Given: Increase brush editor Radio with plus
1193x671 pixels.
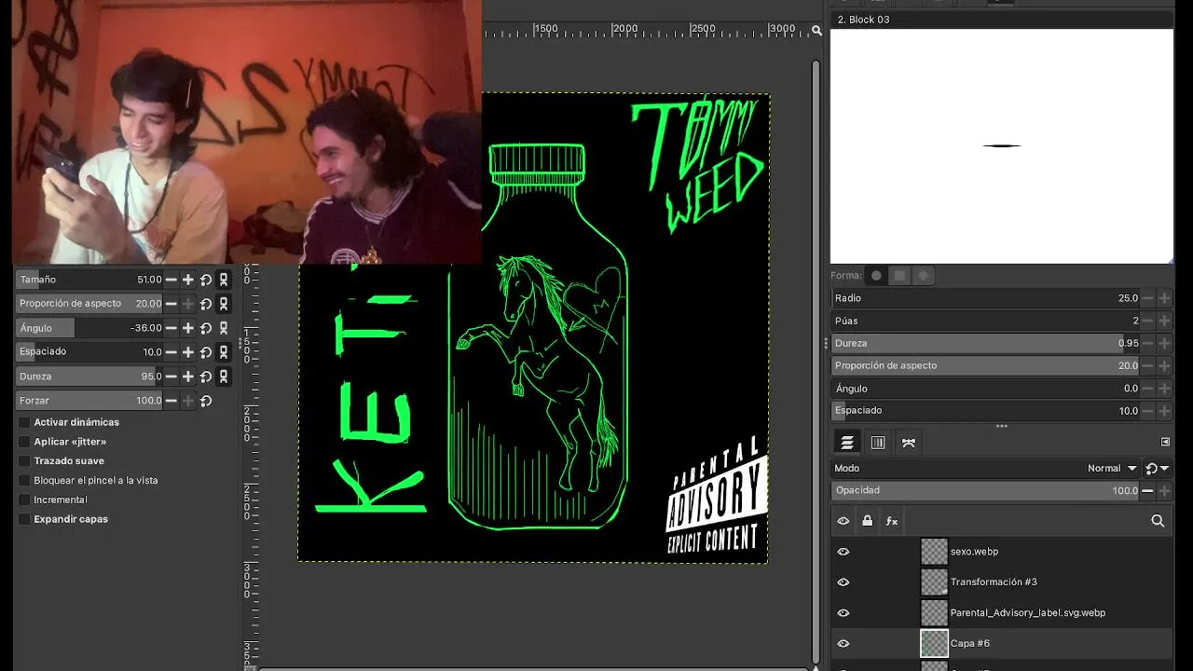Looking at the screenshot, I should pyautogui.click(x=1164, y=298).
